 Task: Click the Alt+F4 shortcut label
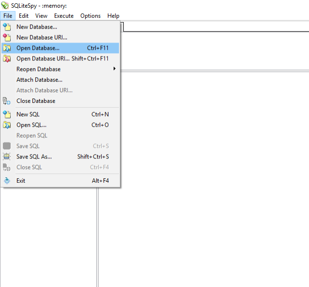point(100,181)
